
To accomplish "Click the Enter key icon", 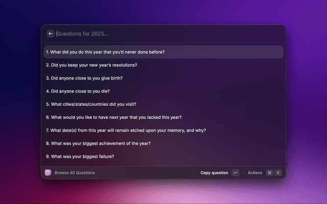I will (x=235, y=173).
